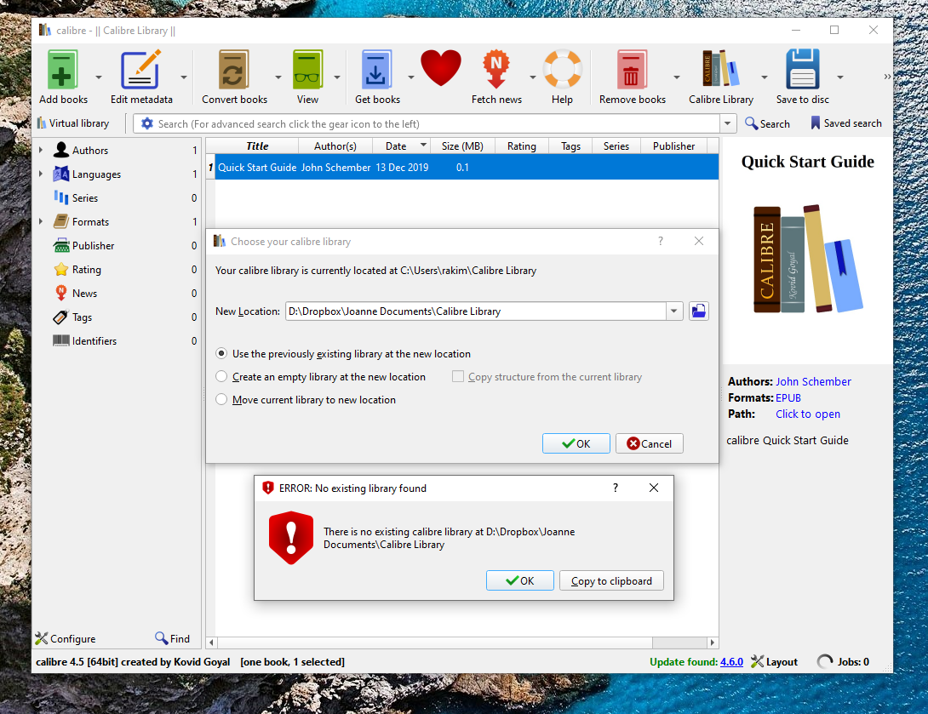Open the Fetch news icon
The image size is (928, 714).
(496, 70)
